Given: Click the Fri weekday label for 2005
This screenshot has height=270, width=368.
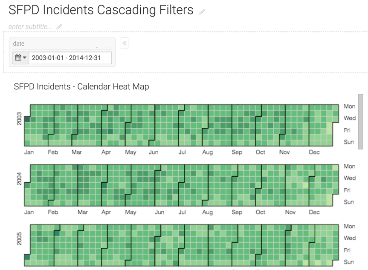Looking at the screenshot, I should click(348, 250).
